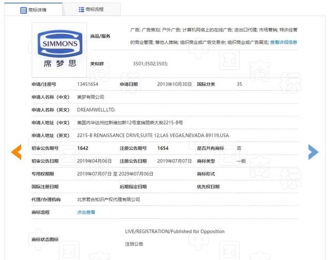This screenshot has height=260, width=330.
Task: Click the 是否共有商标 label
Action: [210, 148]
